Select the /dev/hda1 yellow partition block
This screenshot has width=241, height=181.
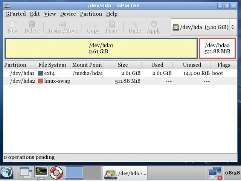pos(101,48)
